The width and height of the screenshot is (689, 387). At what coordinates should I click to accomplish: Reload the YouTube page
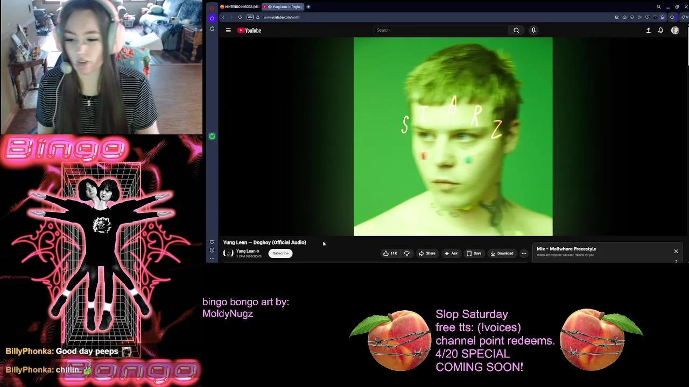coord(240,17)
